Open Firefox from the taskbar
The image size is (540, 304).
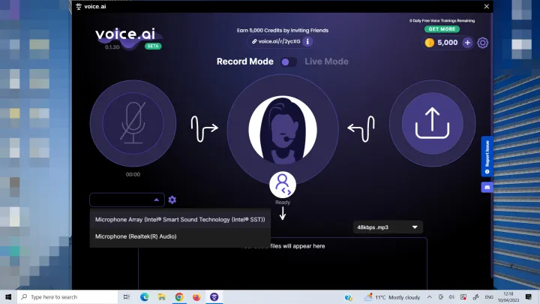coord(196,296)
